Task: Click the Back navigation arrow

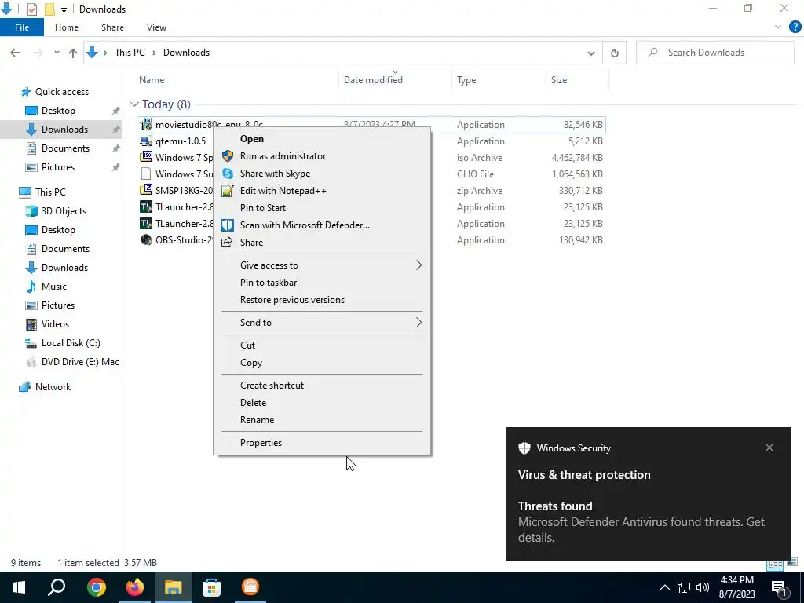Action: click(15, 53)
